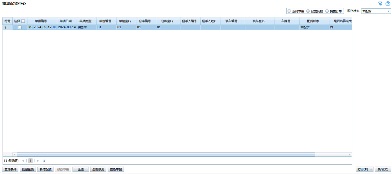
Task: Go to previous page arrow in pager
Action: click(23, 161)
